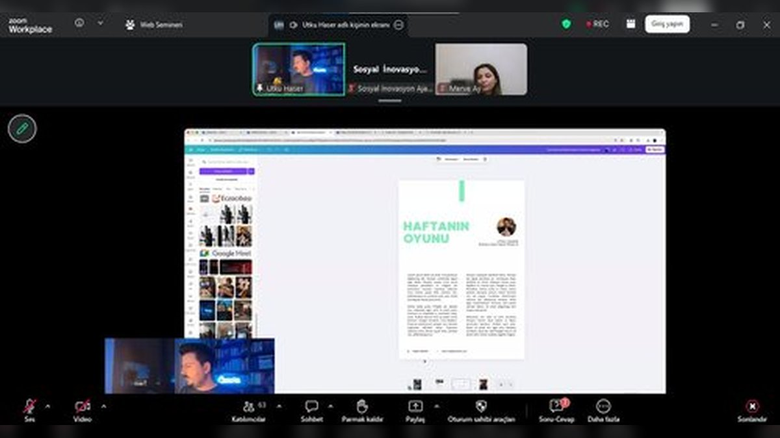
Task: Turn on the camera with the Video button
Action: tap(83, 408)
